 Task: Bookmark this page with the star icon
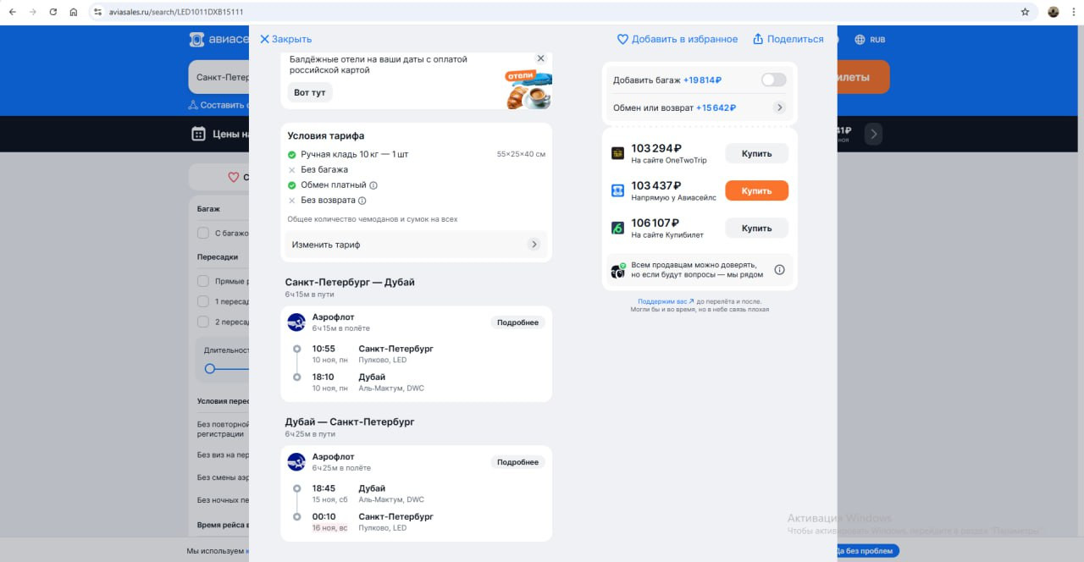pyautogui.click(x=1025, y=12)
